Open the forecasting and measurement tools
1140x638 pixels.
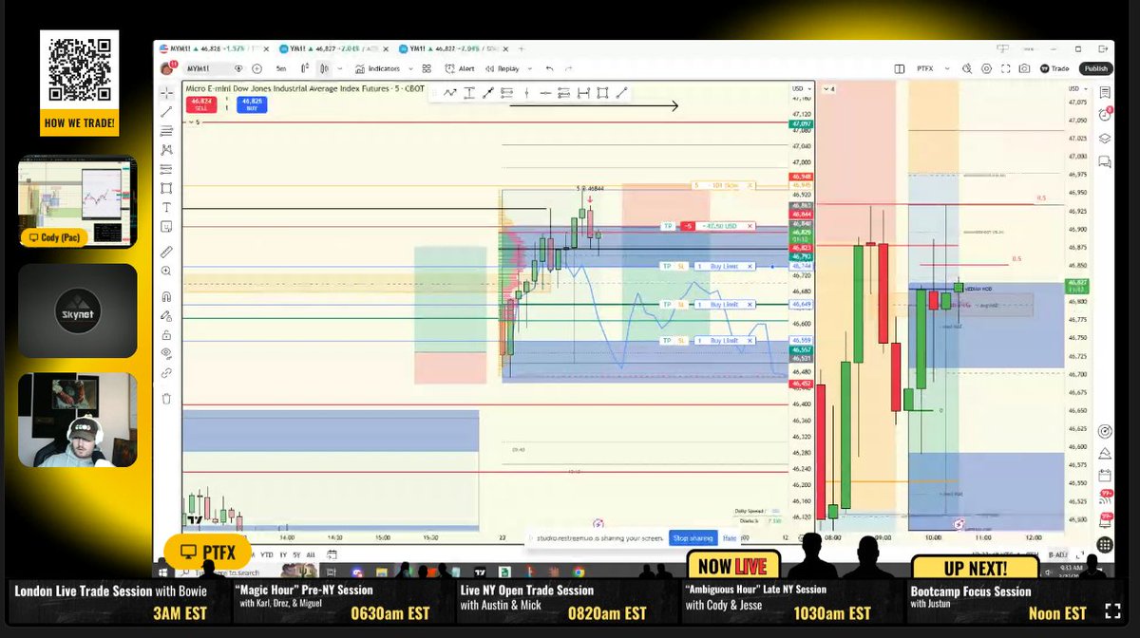click(166, 169)
